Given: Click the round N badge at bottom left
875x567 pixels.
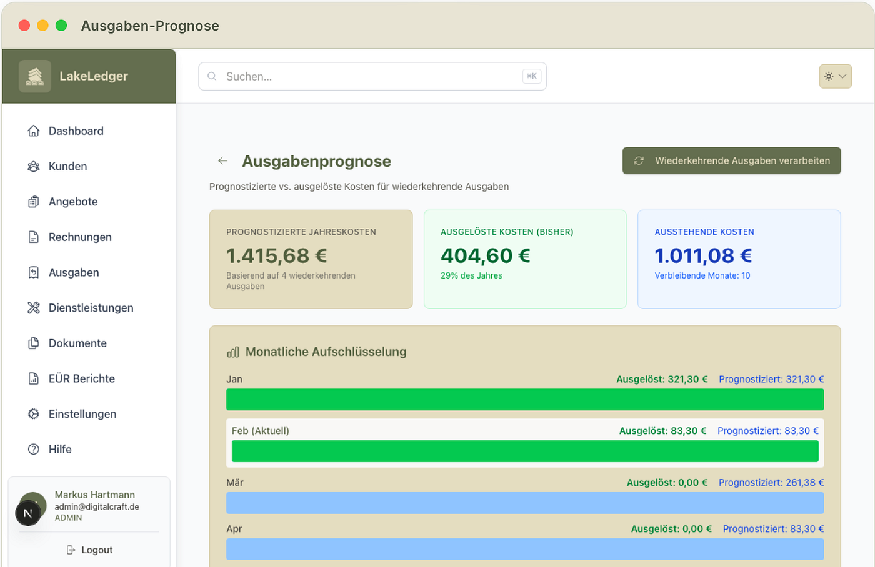Looking at the screenshot, I should 27,513.
